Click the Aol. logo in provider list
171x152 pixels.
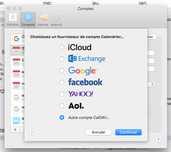[x=76, y=106]
